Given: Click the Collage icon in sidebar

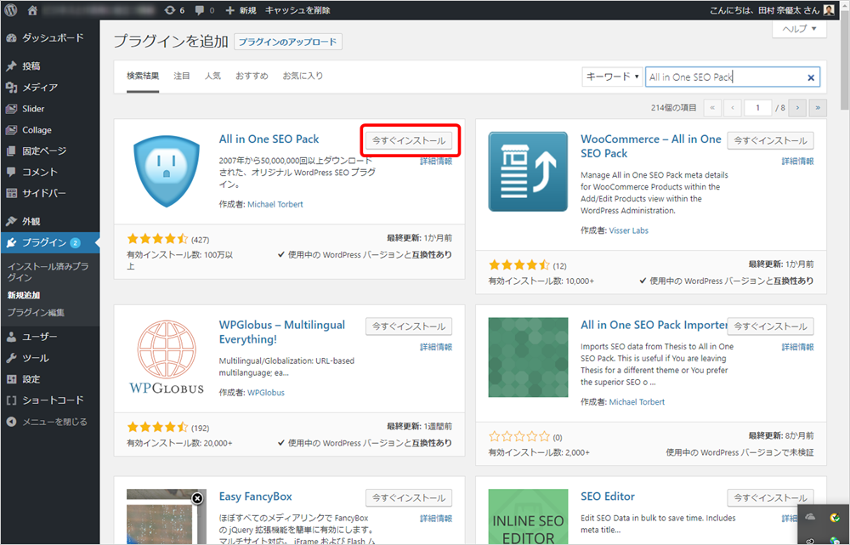Looking at the screenshot, I should (x=11, y=130).
